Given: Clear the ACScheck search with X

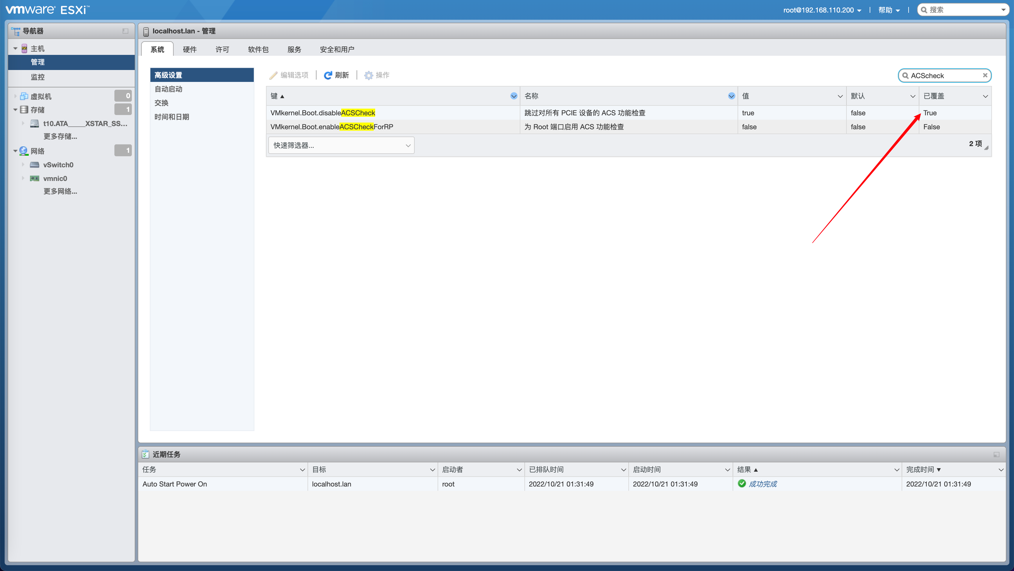Looking at the screenshot, I should [x=985, y=75].
